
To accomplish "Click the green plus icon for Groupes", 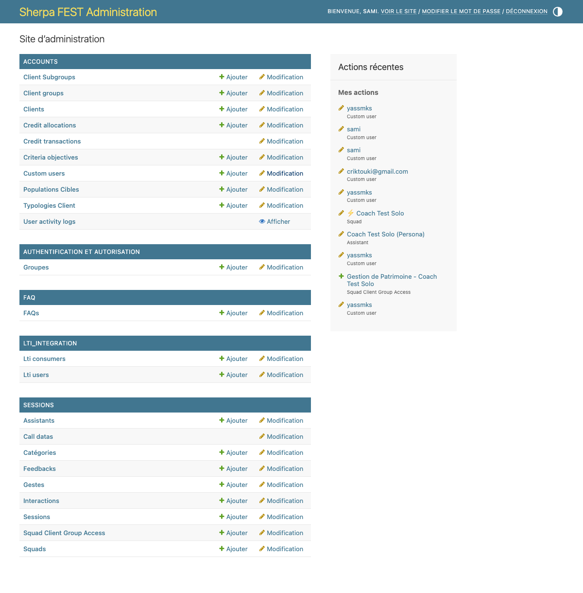I will (x=221, y=267).
